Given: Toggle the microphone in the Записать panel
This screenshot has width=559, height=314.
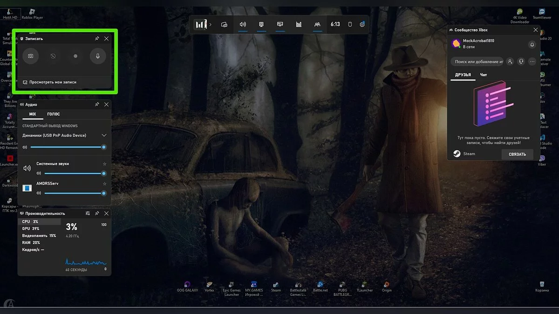Looking at the screenshot, I should click(x=98, y=56).
